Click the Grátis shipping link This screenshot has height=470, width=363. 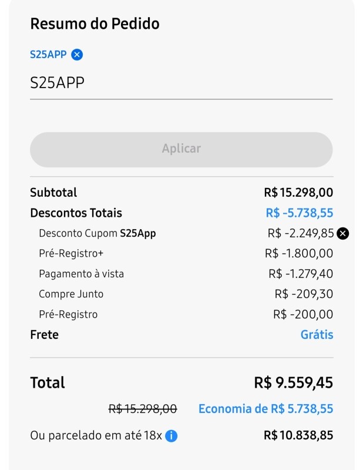tap(317, 335)
